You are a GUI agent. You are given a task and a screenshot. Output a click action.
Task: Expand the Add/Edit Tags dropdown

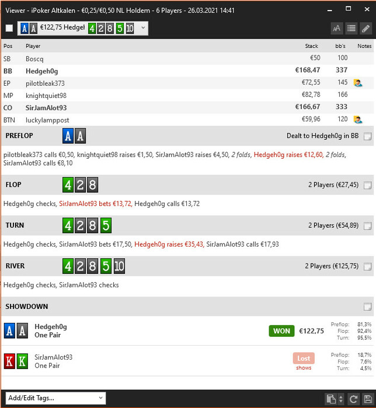55,398
